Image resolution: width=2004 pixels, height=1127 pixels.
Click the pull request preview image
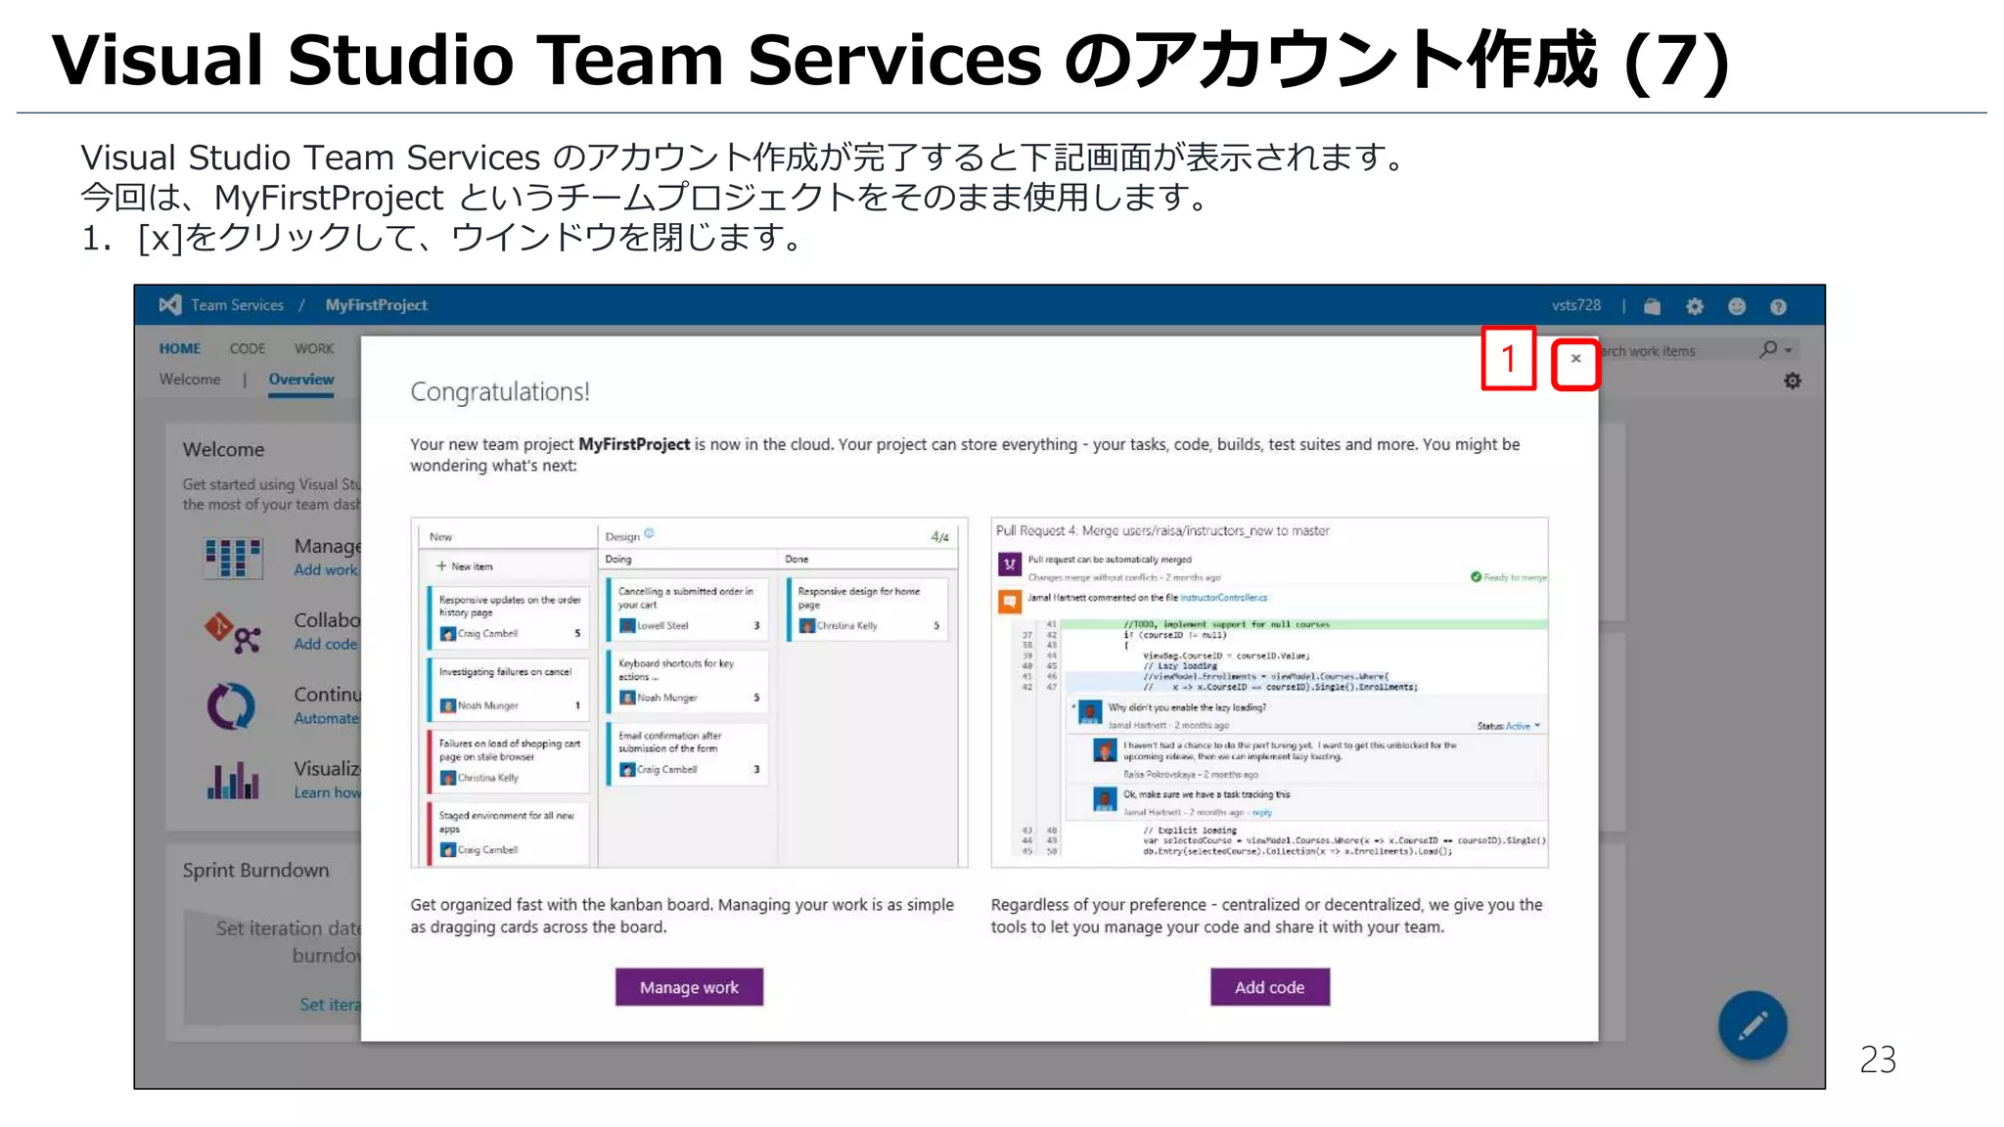1269,693
